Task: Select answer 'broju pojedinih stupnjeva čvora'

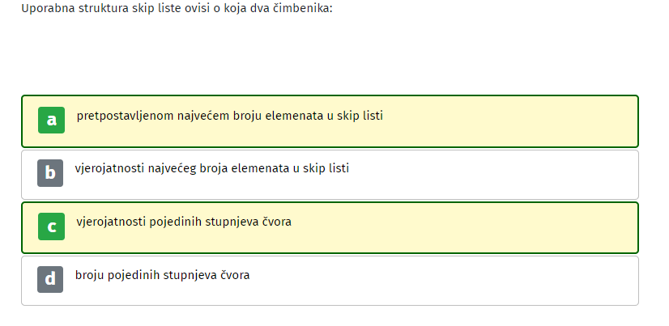Action: 163,275
